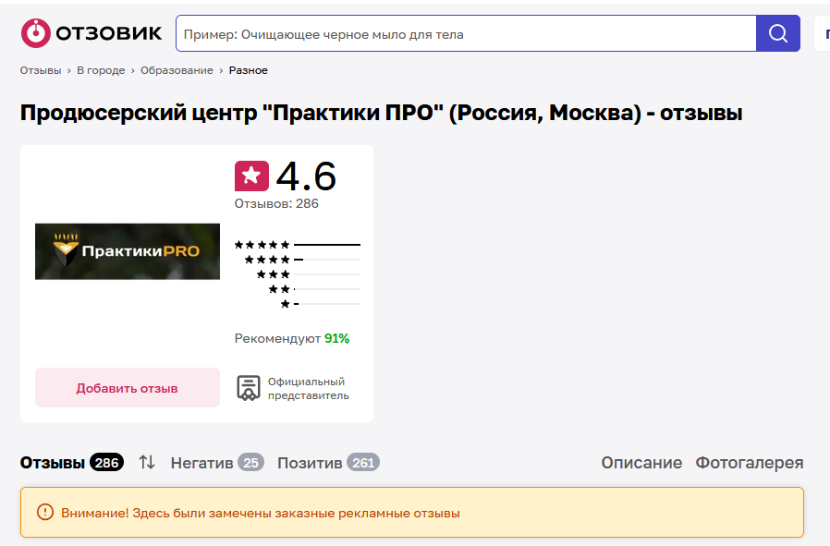Open the Описание tab
The width and height of the screenshot is (830, 546).
641,463
